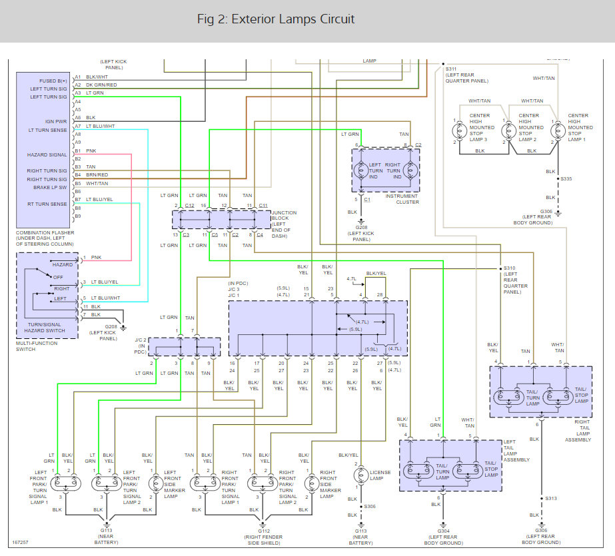The height and width of the screenshot is (556, 615).
Task: Click the Tail/Stop Lamp bulb in Right Tail Lamp Assembly
Action: click(x=558, y=398)
